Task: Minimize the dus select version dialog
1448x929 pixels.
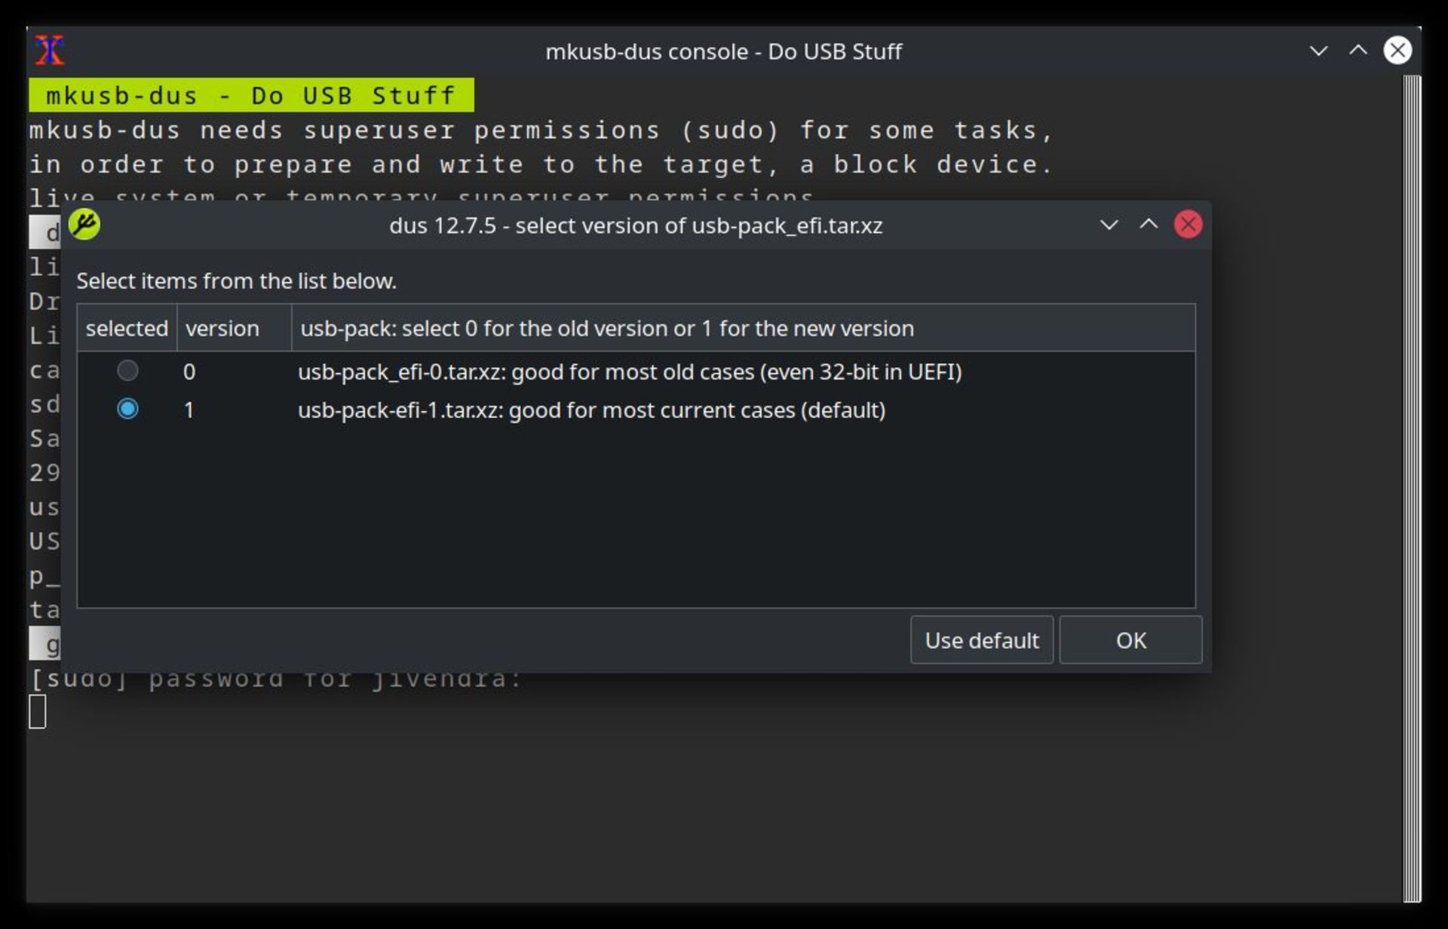Action: (x=1109, y=225)
